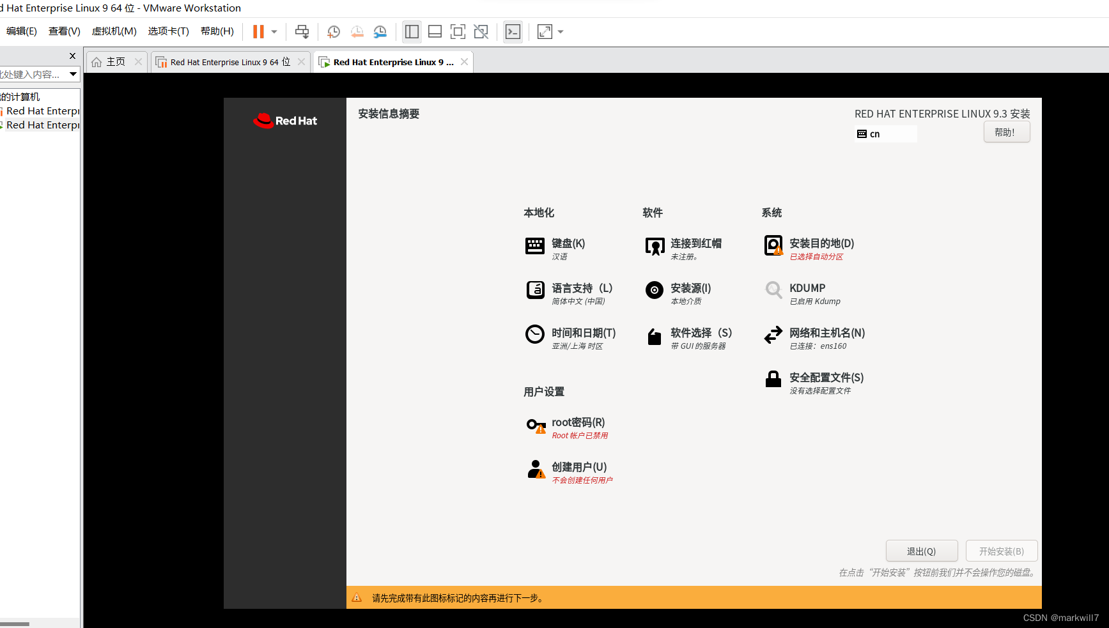The height and width of the screenshot is (628, 1109).
Task: Open root密码(R) password settings
Action: (566, 427)
